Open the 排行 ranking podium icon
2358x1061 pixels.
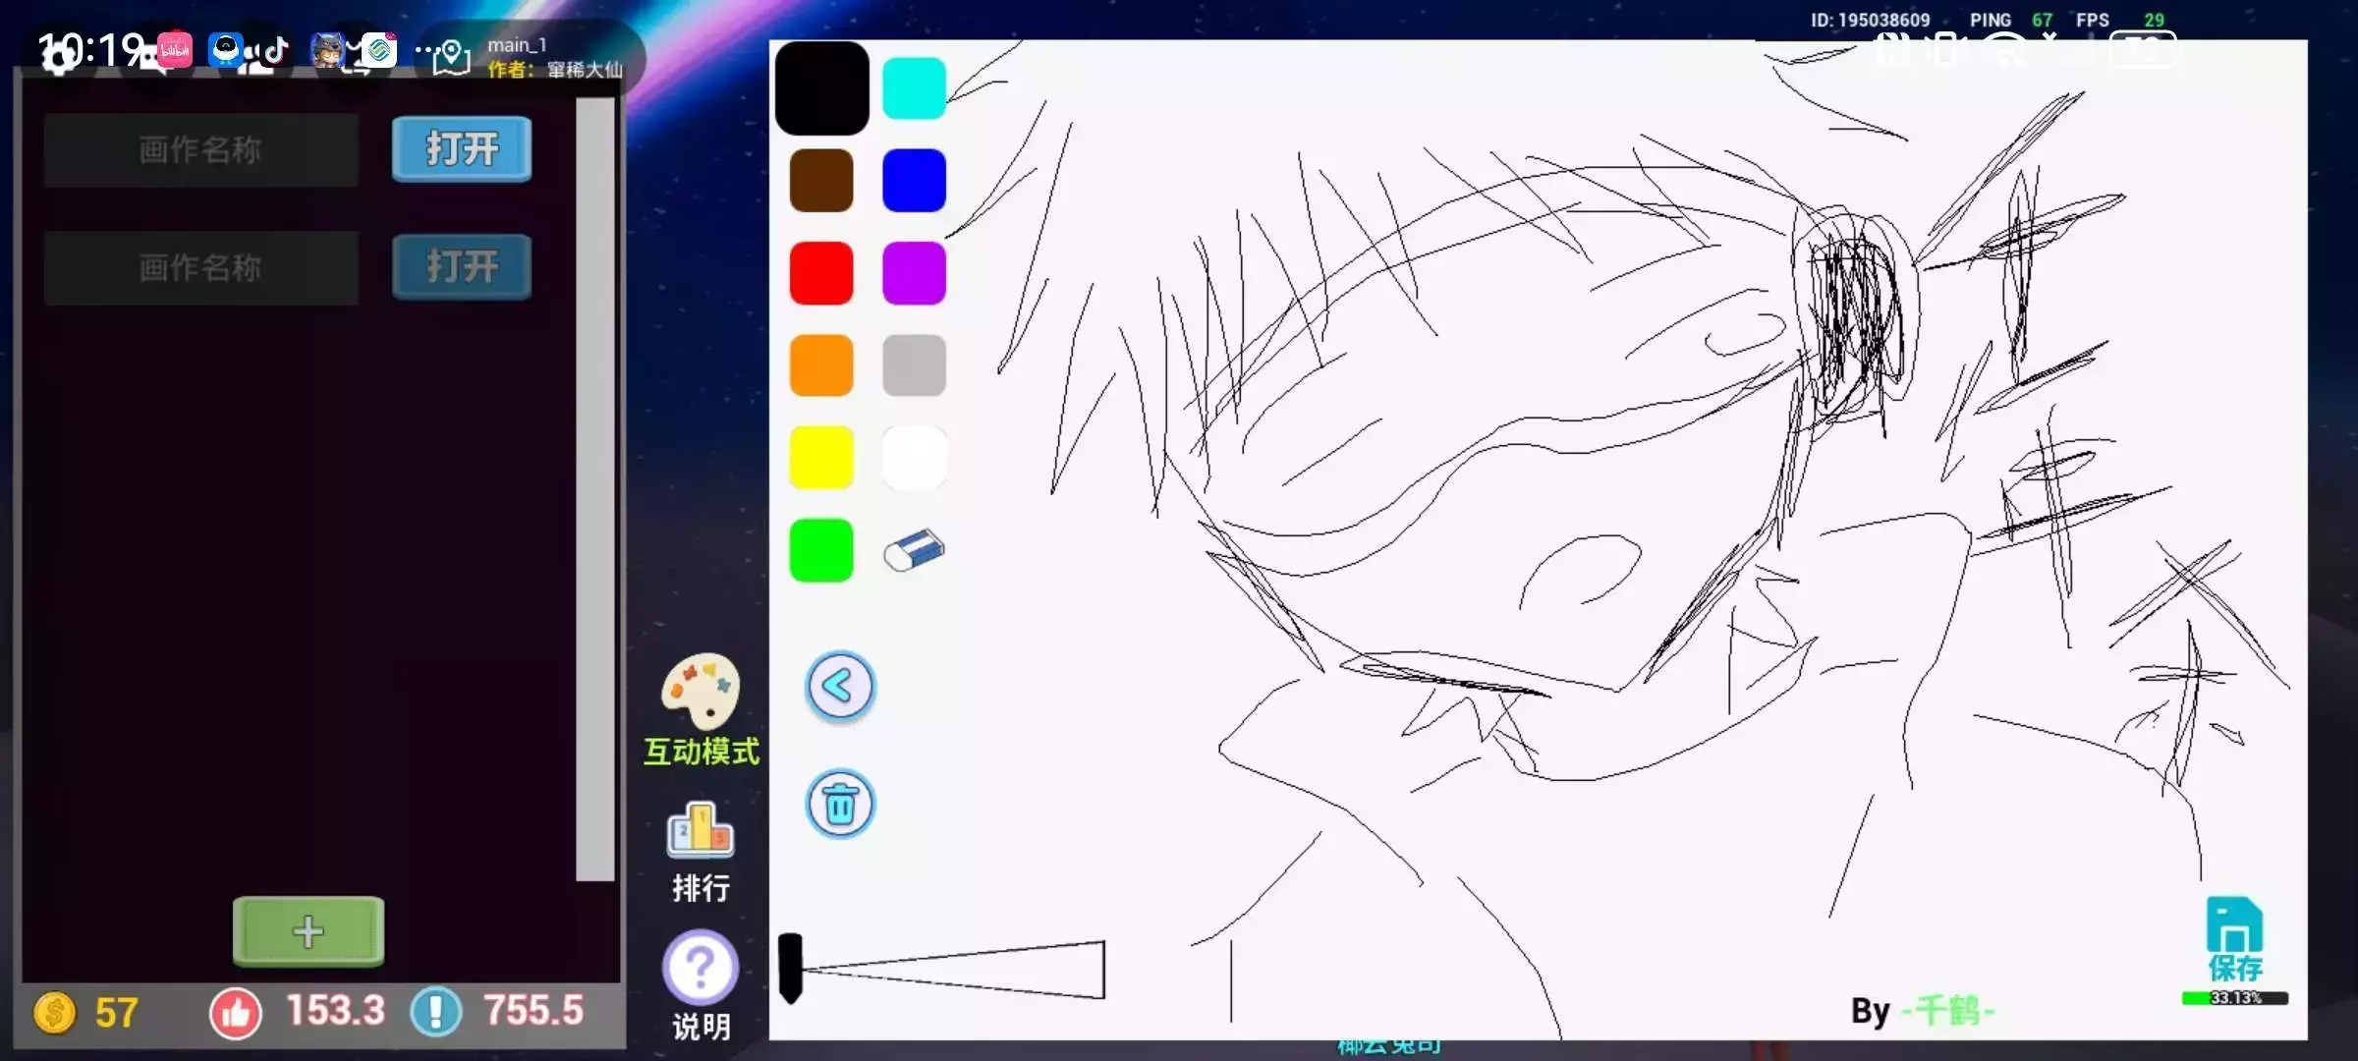(x=700, y=832)
